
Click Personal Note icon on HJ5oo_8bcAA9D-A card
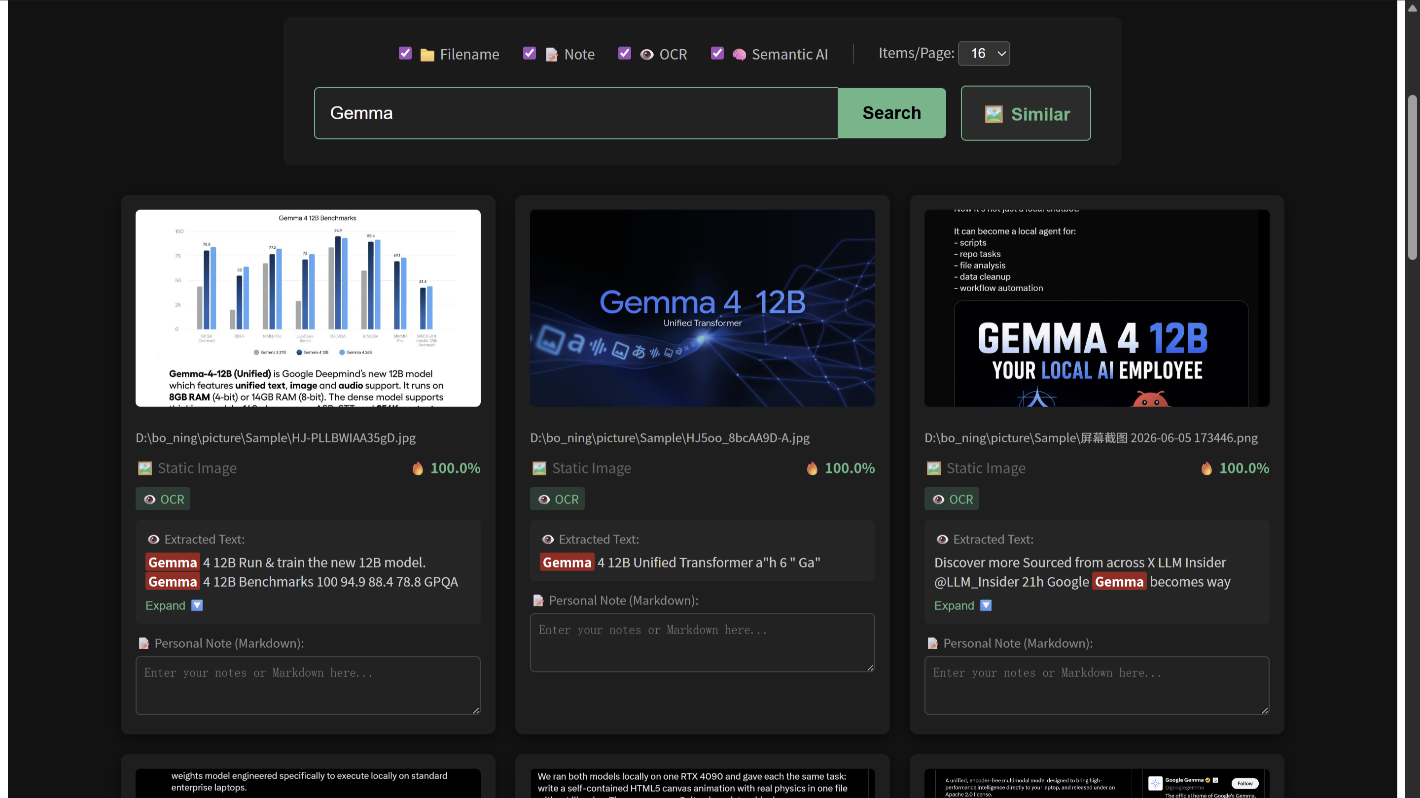point(538,600)
